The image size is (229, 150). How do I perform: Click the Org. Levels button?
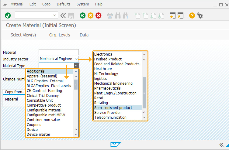pyautogui.click(x=60, y=35)
